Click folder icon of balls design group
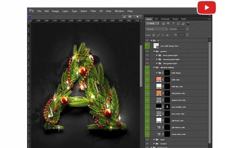The height and width of the screenshot is (148, 240). [160, 73]
